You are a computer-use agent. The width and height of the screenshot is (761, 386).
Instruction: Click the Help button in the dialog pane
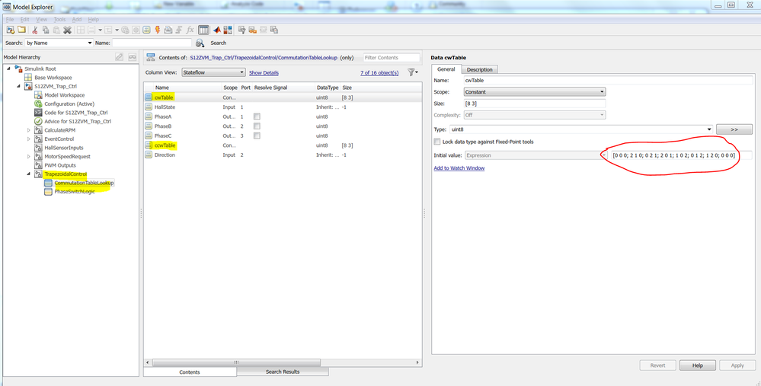[698, 365]
